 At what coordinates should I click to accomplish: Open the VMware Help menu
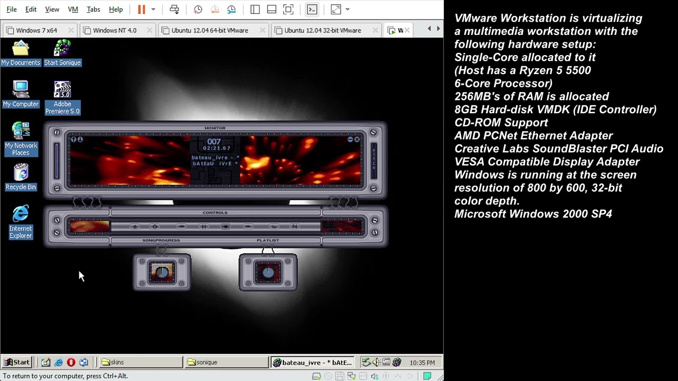click(115, 10)
